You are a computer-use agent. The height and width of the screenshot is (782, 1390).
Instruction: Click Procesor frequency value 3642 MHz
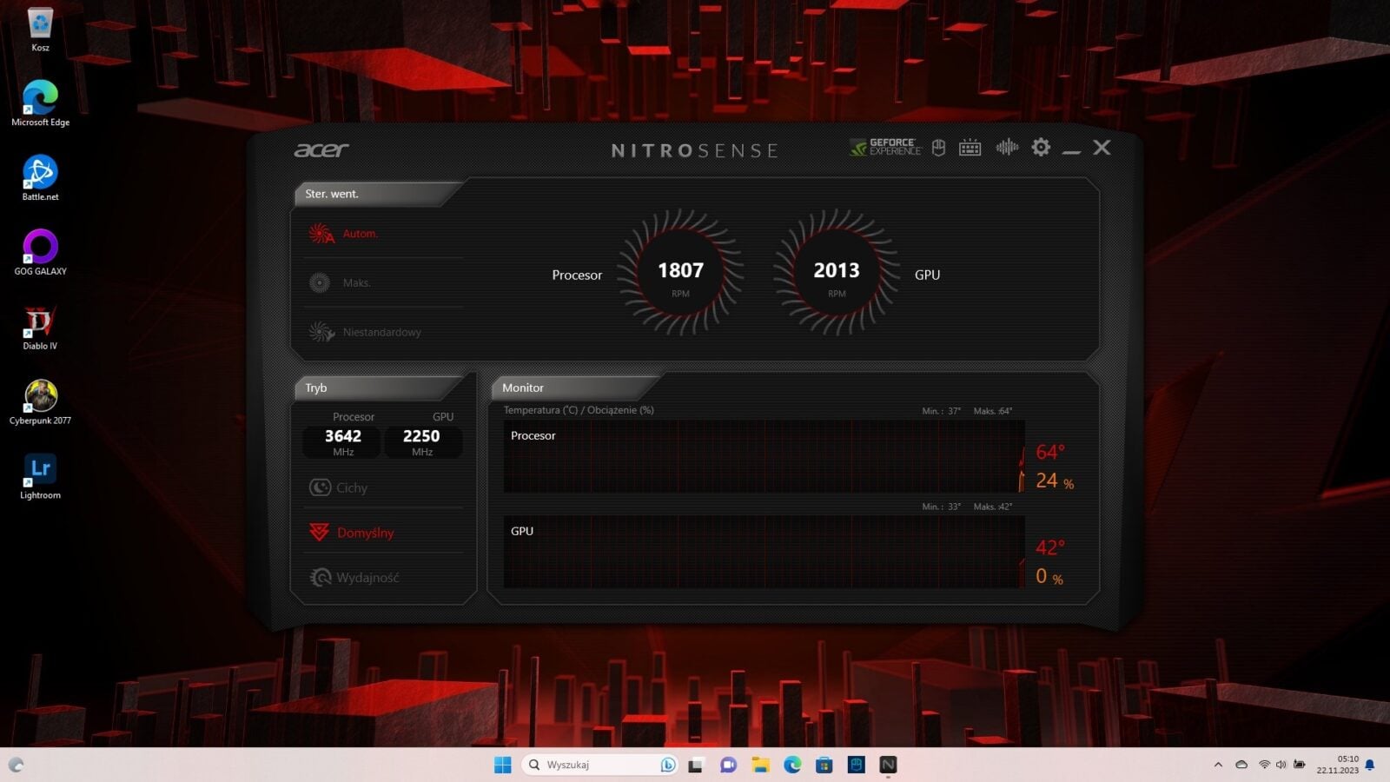coord(342,441)
